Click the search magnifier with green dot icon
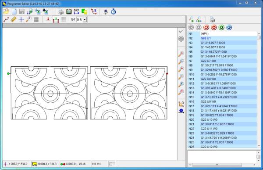The height and width of the screenshot is (170, 263). [191, 19]
